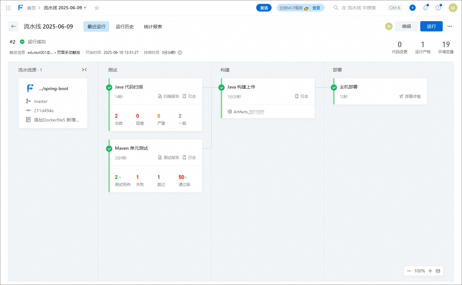Click the 主机部署 job title
Screen dimensions: 462x285
349,87
